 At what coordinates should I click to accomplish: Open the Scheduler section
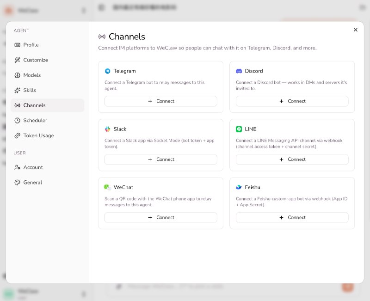click(47, 120)
